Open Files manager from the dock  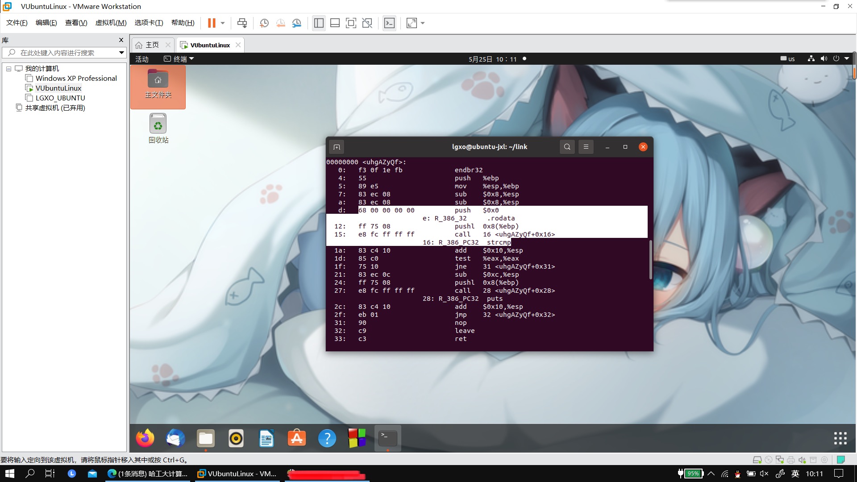[206, 438]
